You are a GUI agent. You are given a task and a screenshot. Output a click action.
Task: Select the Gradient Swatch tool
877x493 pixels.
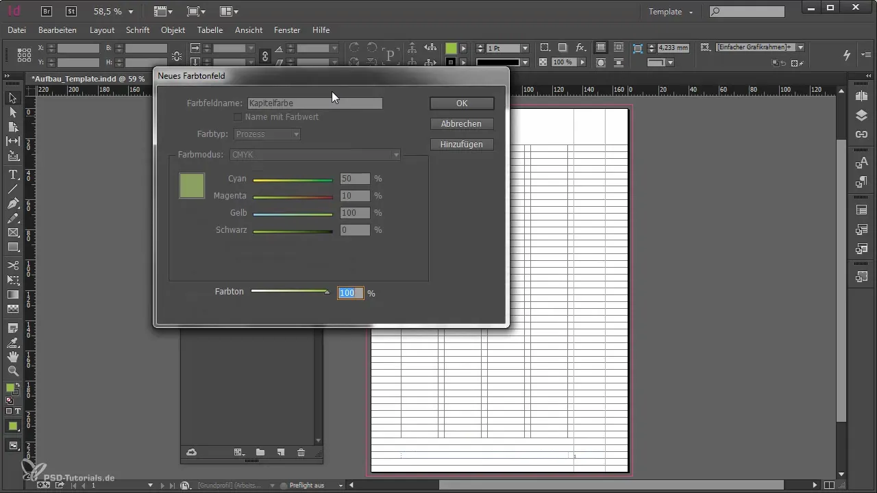pos(12,294)
